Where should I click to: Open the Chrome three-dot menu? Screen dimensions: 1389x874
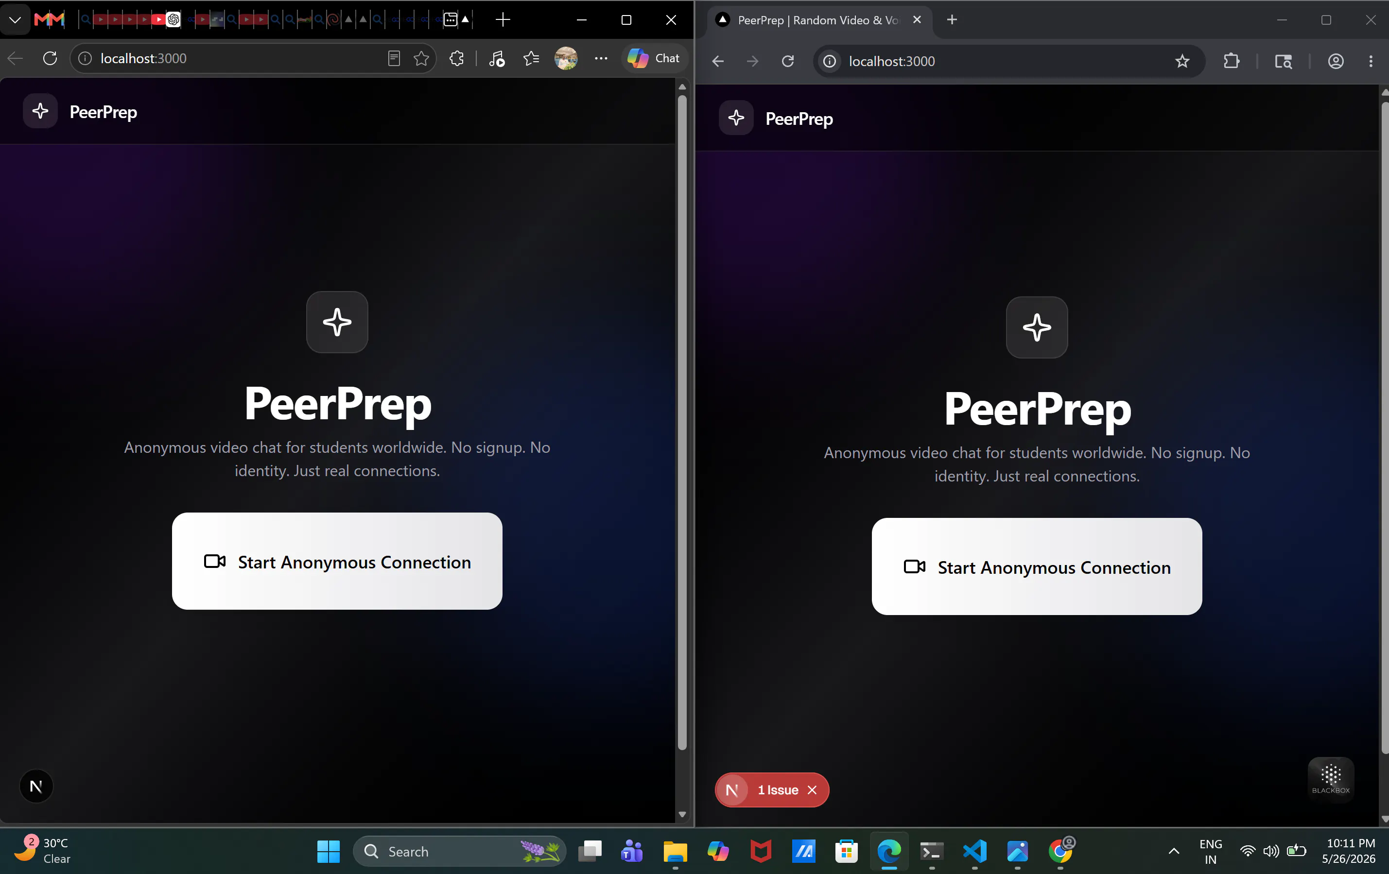click(x=1371, y=61)
